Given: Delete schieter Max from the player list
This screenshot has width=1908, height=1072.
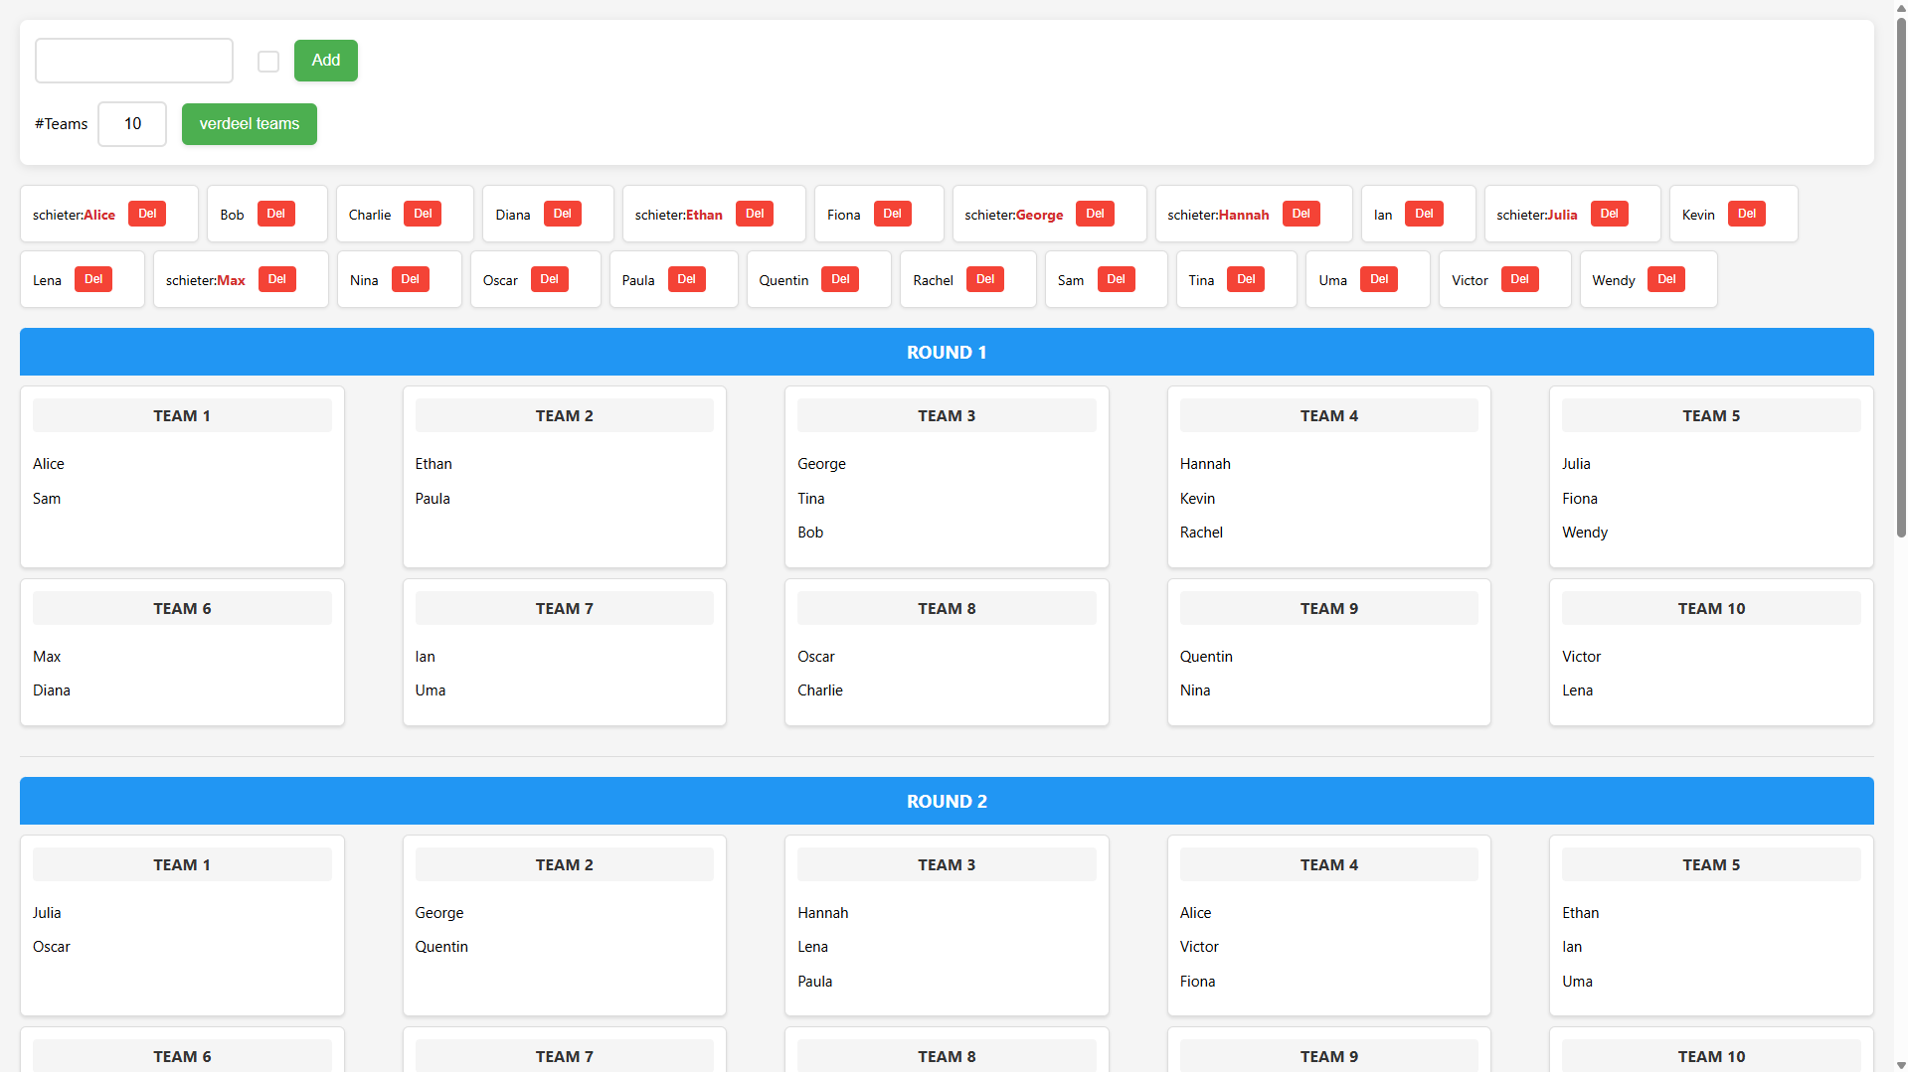Looking at the screenshot, I should 277,279.
